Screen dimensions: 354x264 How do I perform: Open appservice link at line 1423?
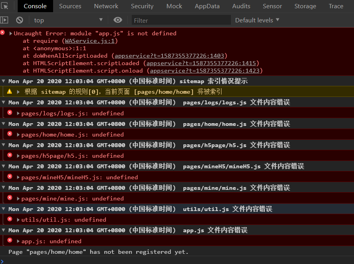[205, 71]
